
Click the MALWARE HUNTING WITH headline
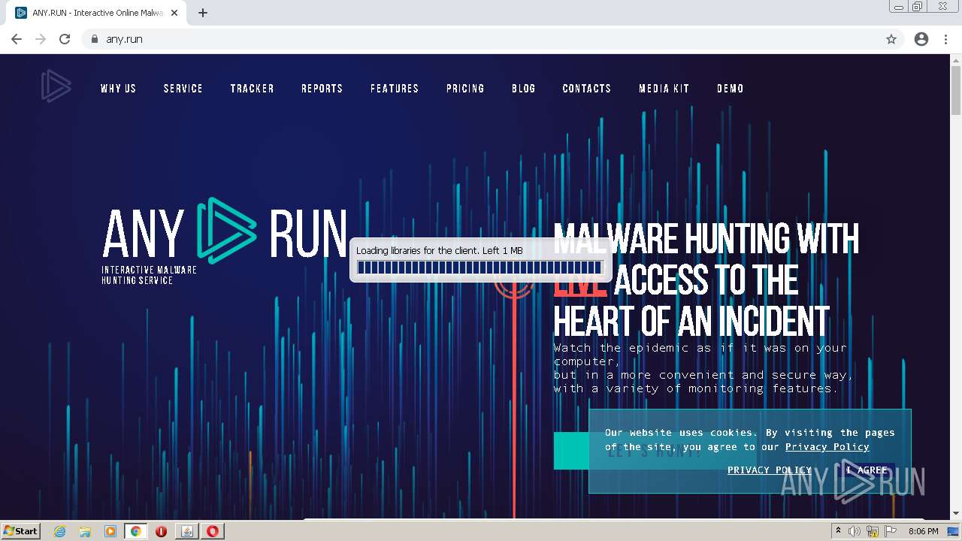[x=706, y=239]
